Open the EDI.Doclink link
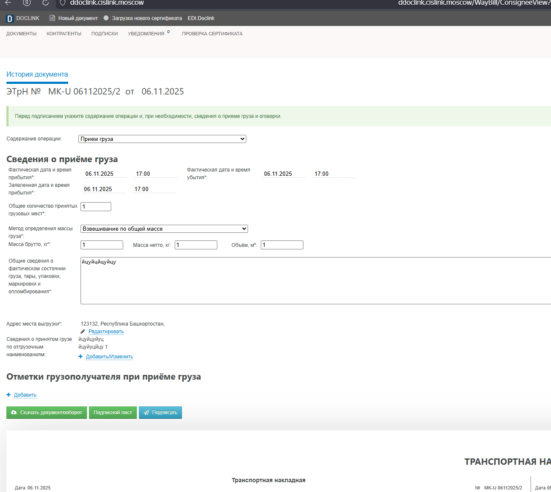This screenshot has height=492, width=551. pos(201,18)
